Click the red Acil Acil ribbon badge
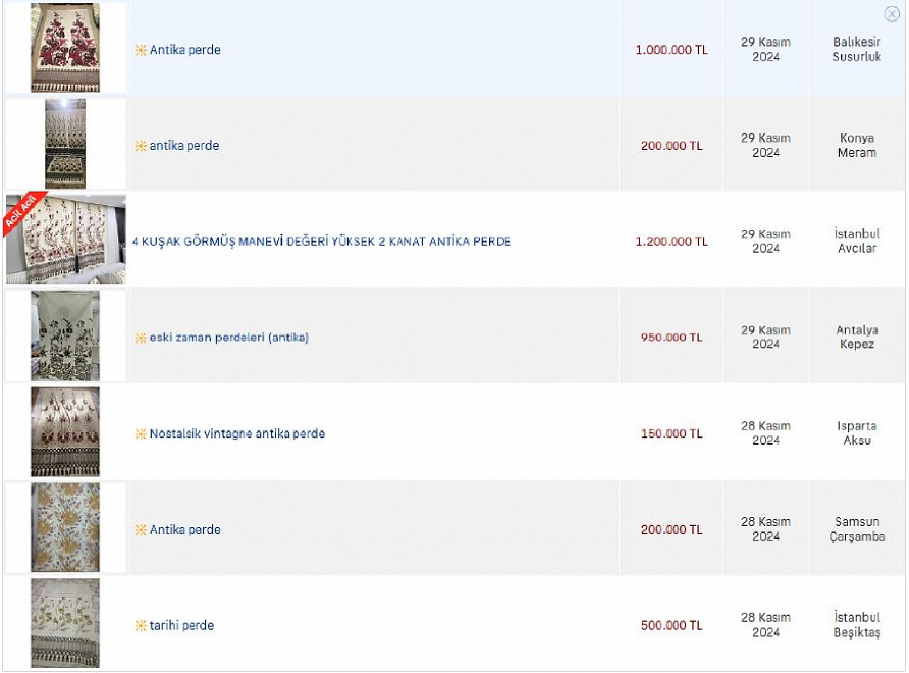Screen dimensions: 909x673 point(22,211)
